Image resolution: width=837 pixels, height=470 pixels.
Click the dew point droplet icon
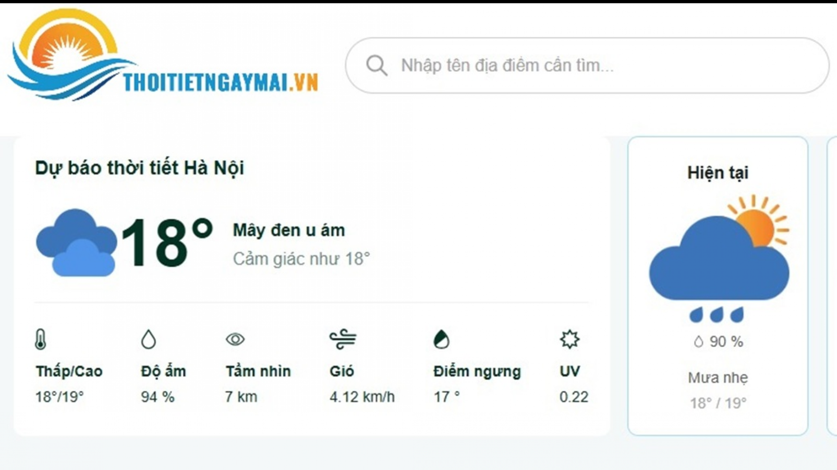[x=441, y=339]
